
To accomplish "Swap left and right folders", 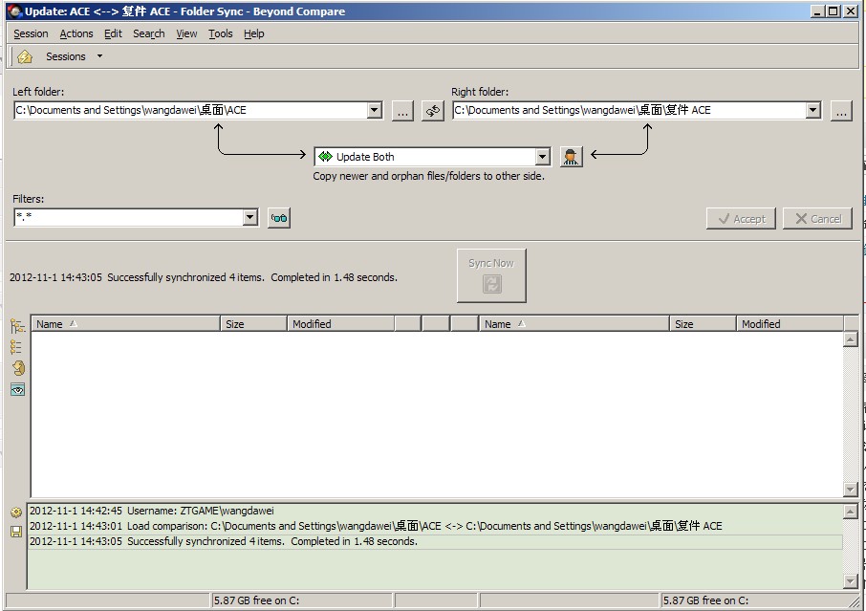I will click(x=432, y=111).
